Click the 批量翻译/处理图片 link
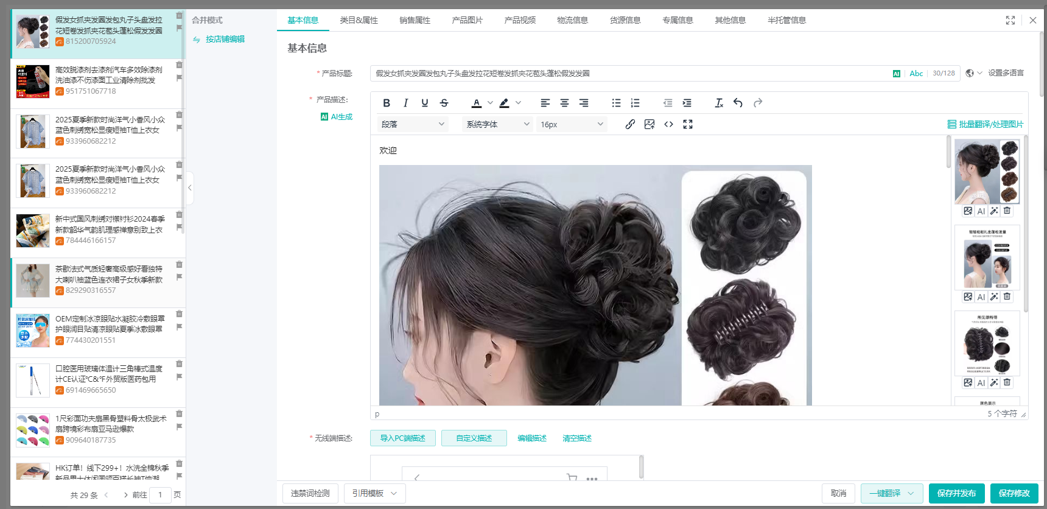This screenshot has height=509, width=1047. 986,124
